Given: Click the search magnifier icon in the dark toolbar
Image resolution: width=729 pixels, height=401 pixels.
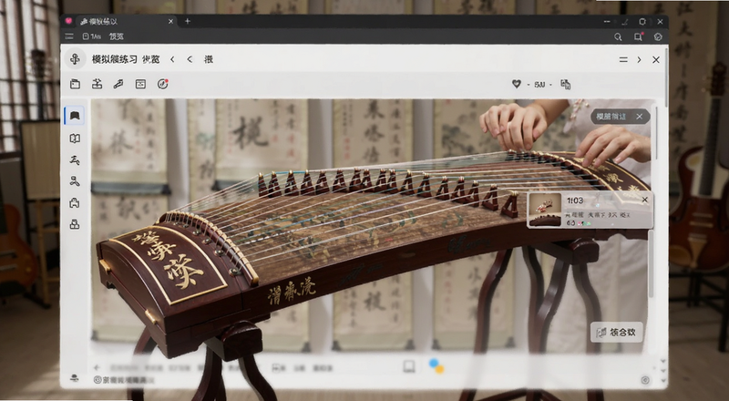Looking at the screenshot, I should tap(618, 36).
